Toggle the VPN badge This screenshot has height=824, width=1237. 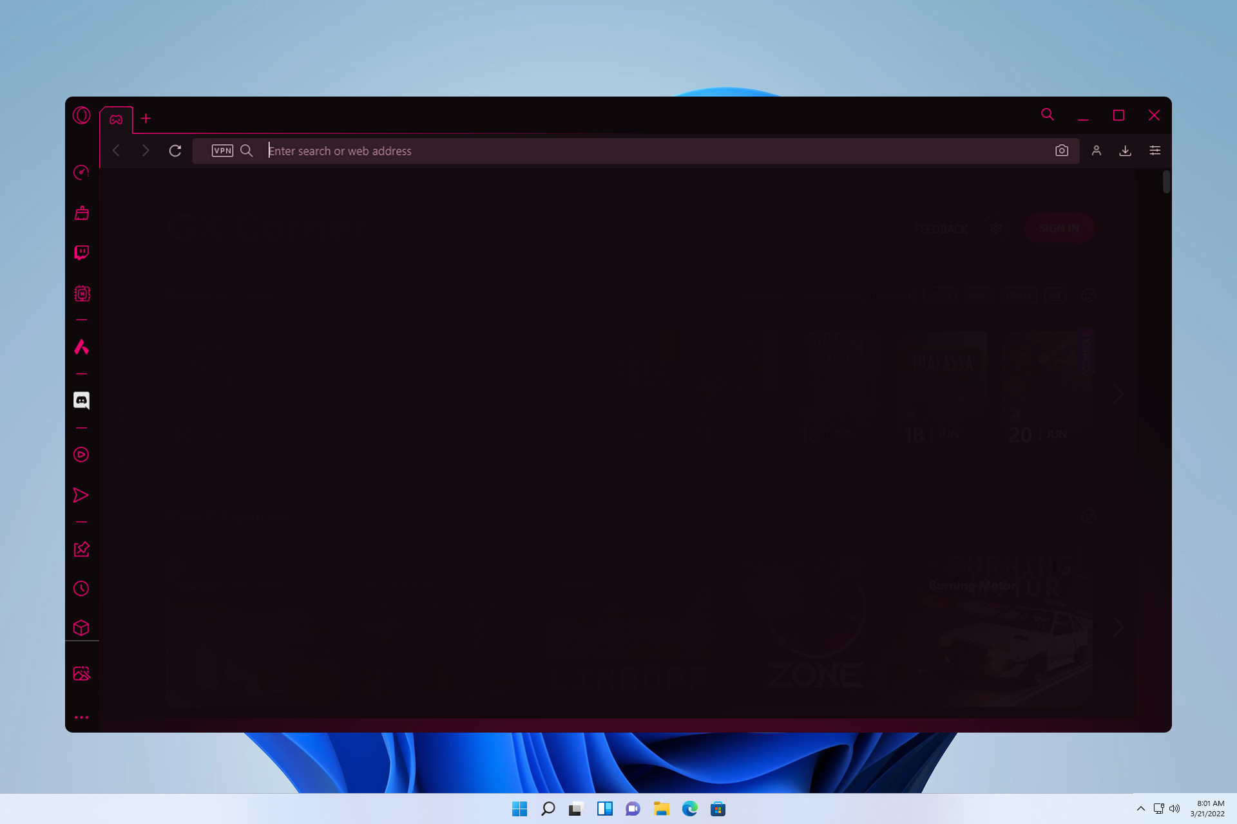point(222,151)
